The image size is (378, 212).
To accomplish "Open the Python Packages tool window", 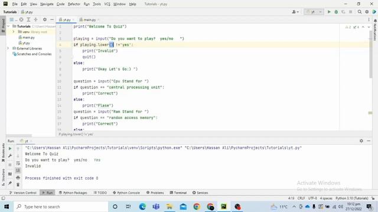I will click(73, 193).
